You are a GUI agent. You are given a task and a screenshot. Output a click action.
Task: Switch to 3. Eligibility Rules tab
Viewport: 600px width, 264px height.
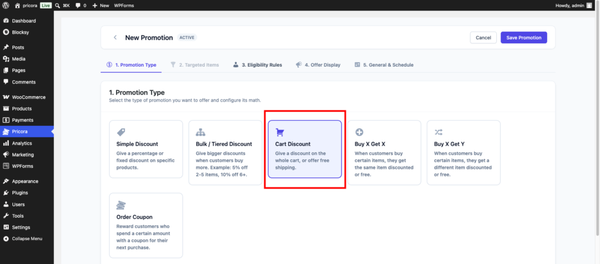(257, 65)
